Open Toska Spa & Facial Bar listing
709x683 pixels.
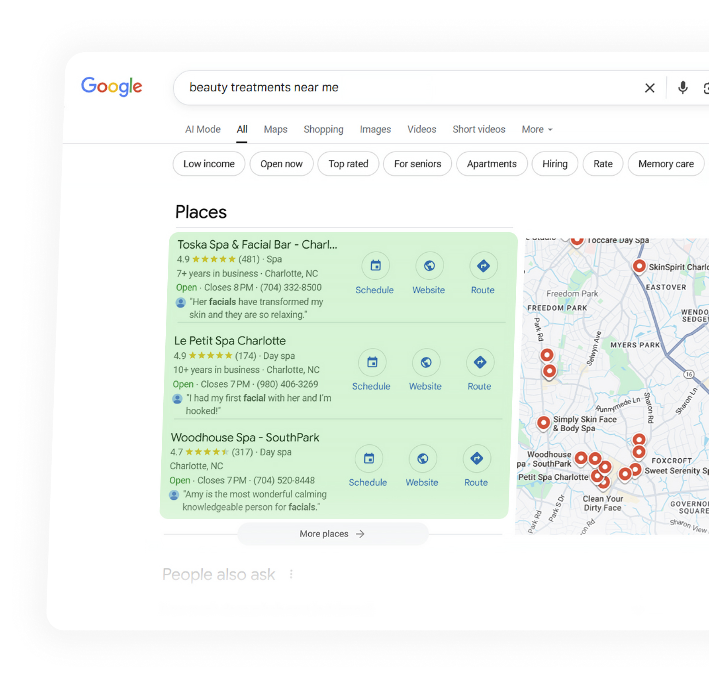tap(257, 245)
